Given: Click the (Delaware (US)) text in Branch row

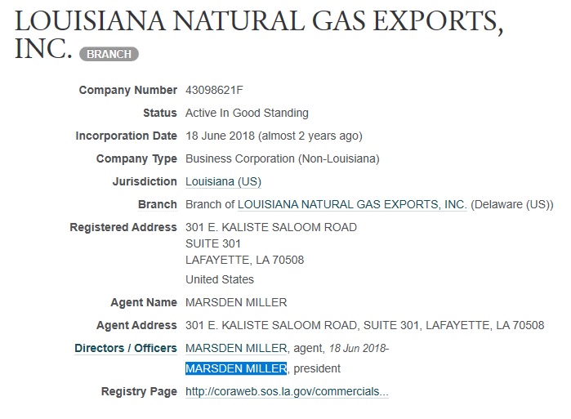Looking at the screenshot, I should [512, 204].
